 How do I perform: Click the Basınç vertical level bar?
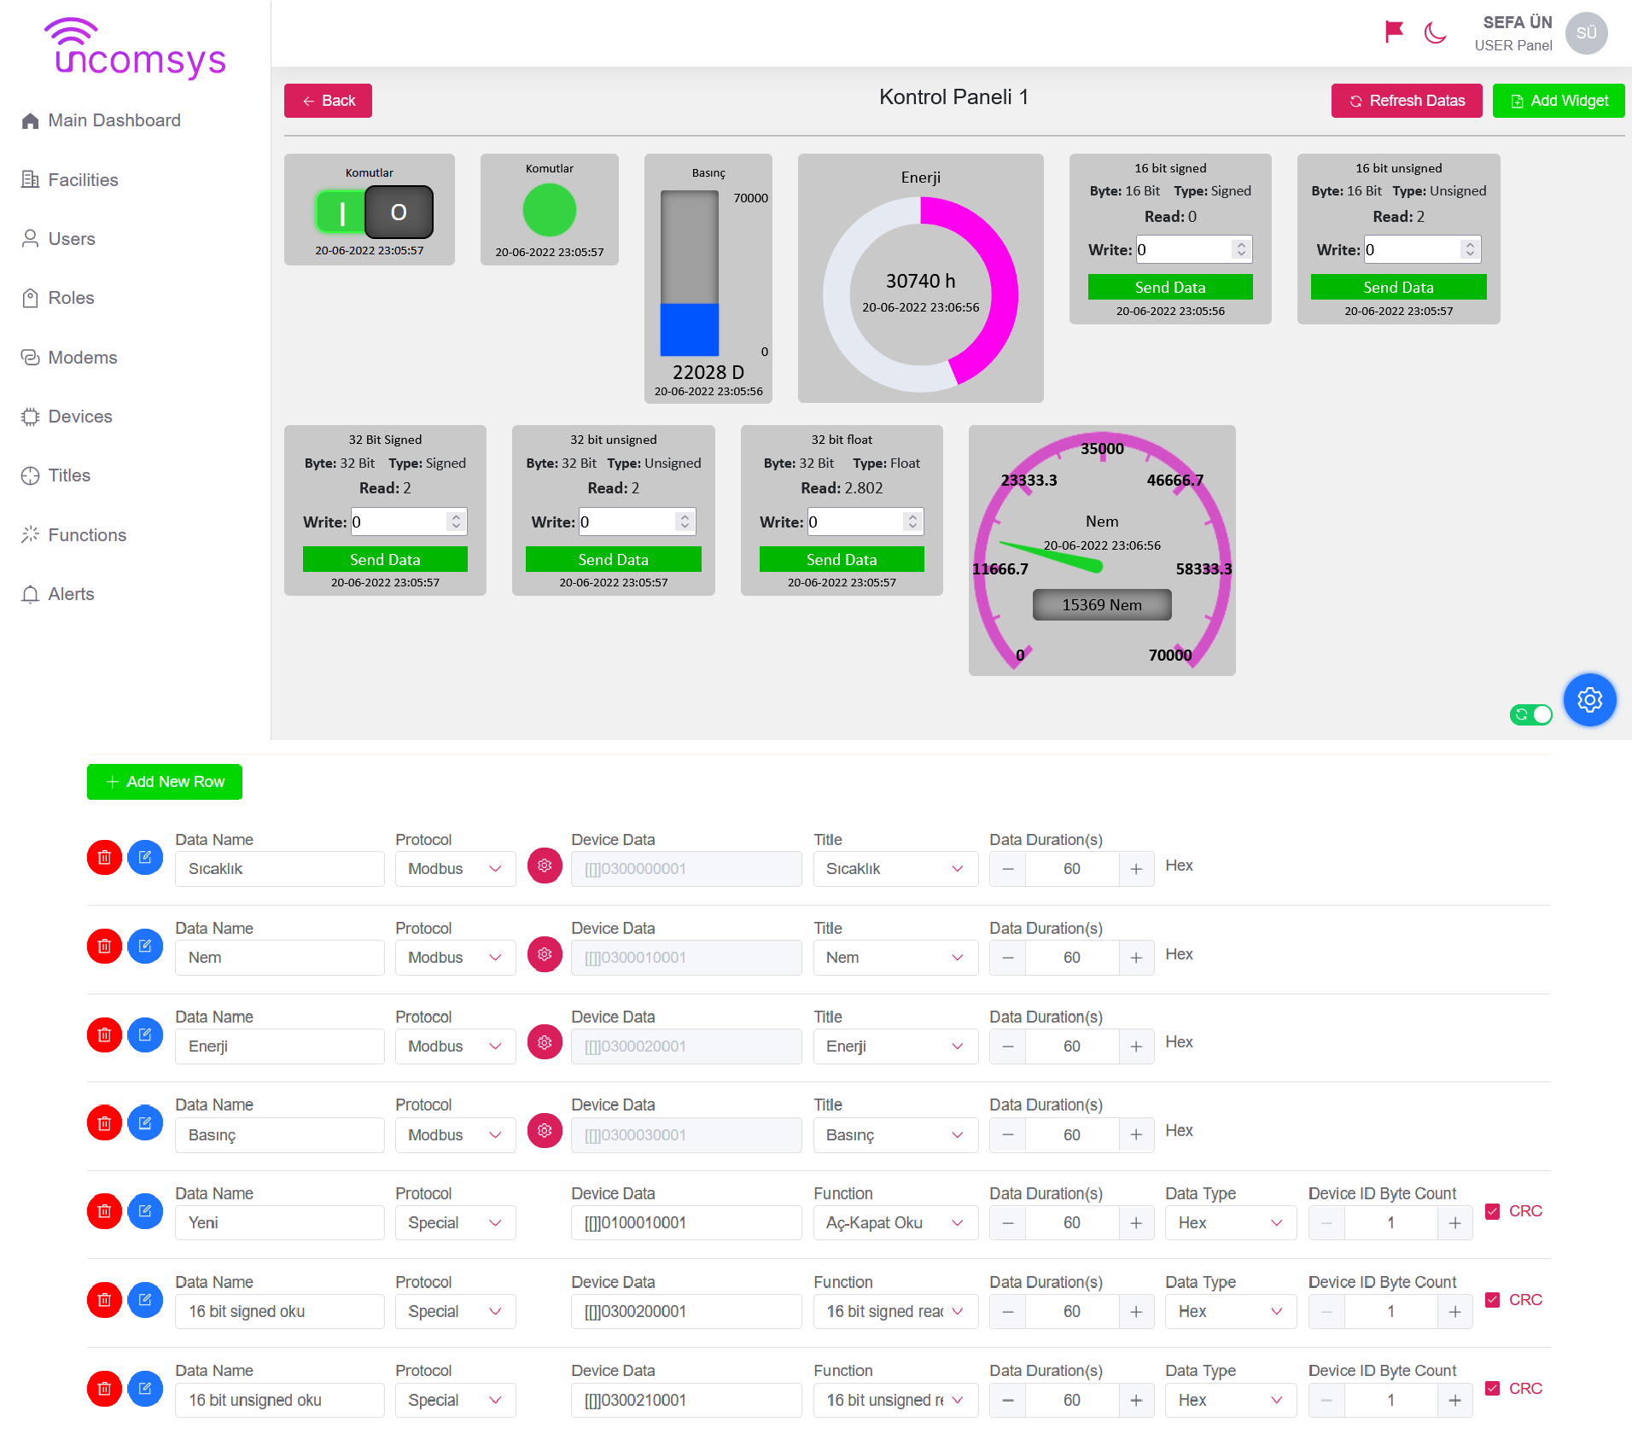[690, 273]
